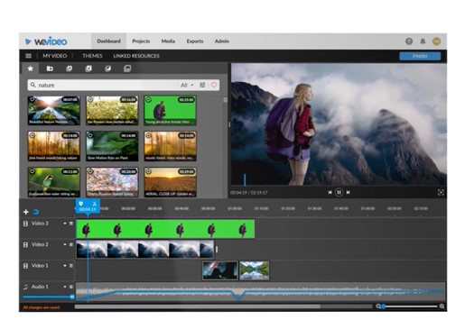Click the WeVideo logo
This screenshot has height=329, width=465.
(x=46, y=41)
